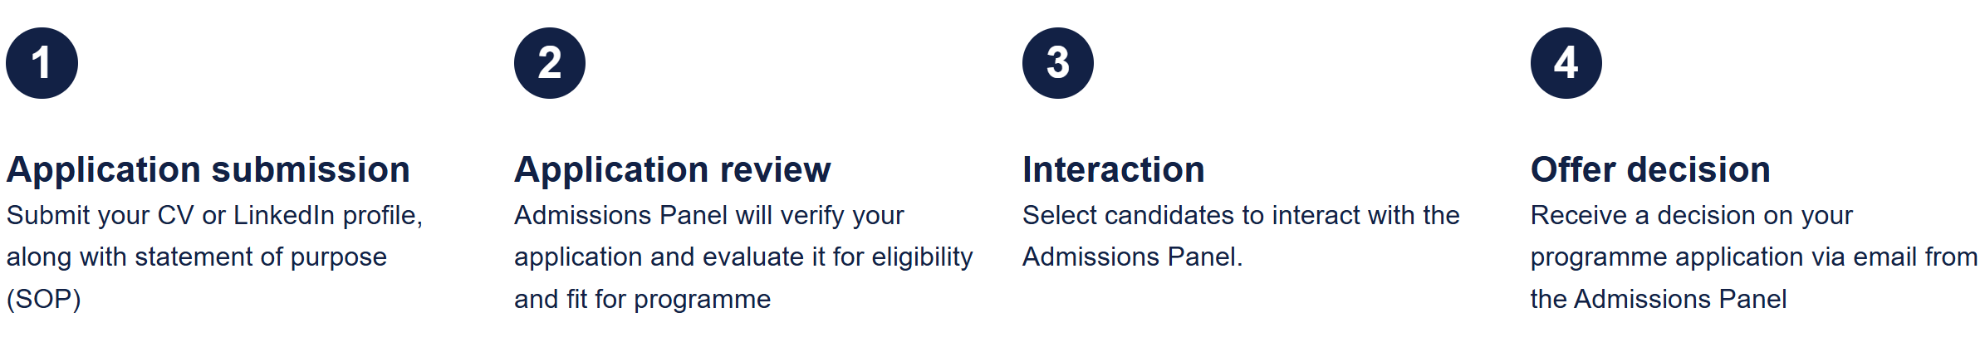1985x352 pixels.
Task: Click the "and fit for programme" line
Action: click(x=642, y=300)
